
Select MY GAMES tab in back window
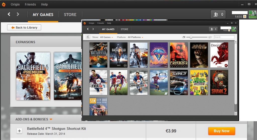[x=43, y=15]
